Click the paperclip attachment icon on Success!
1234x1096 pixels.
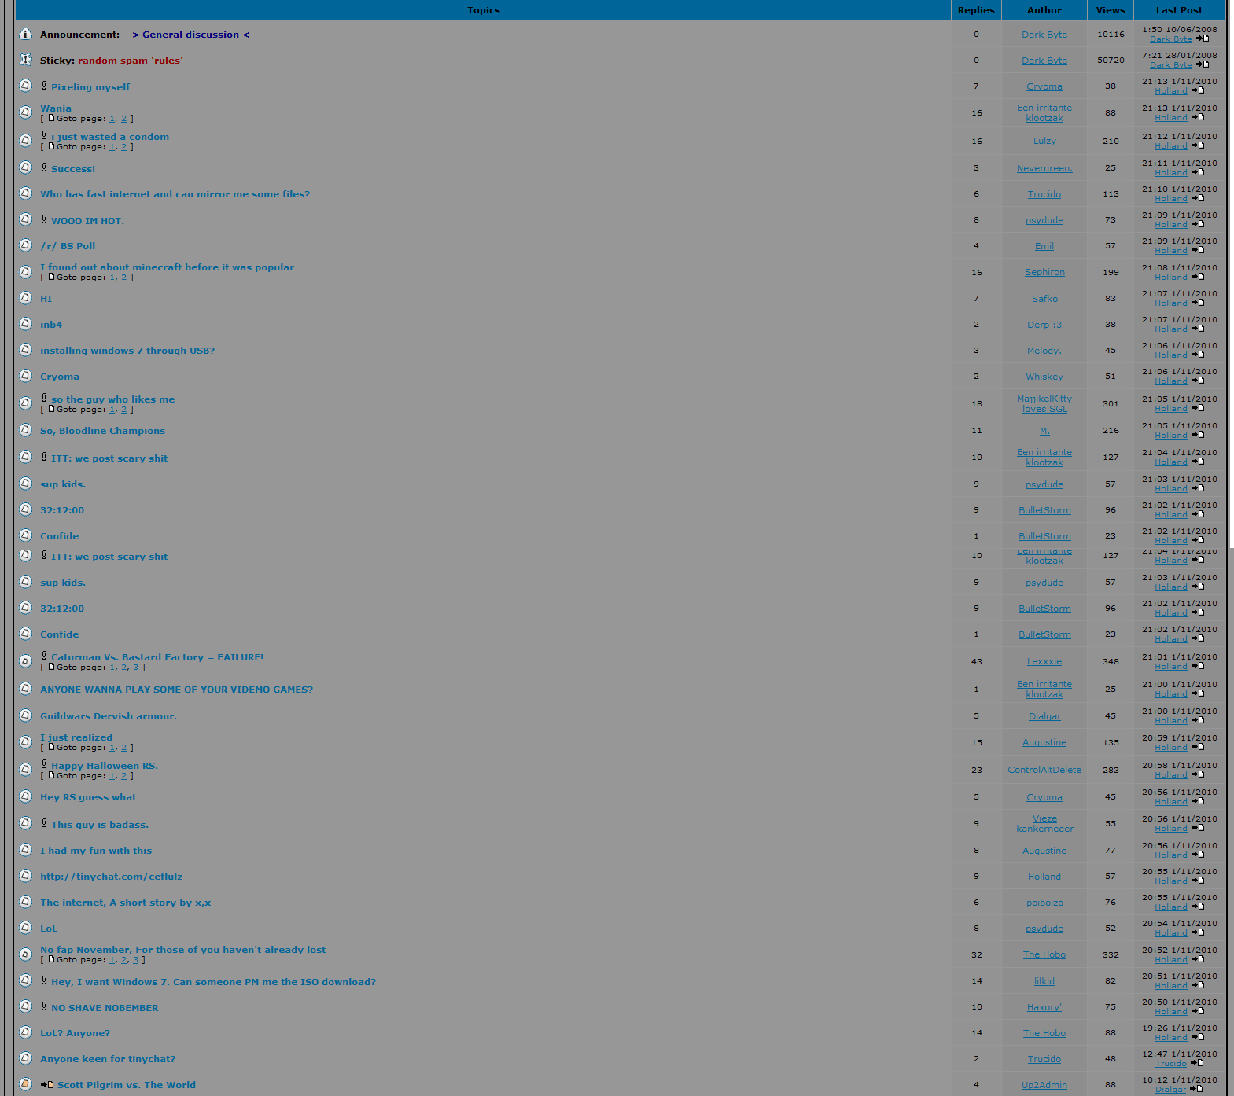[x=44, y=167]
